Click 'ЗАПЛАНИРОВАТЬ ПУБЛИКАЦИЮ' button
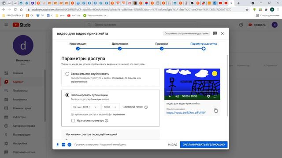282x158 pixels. (x=204, y=144)
